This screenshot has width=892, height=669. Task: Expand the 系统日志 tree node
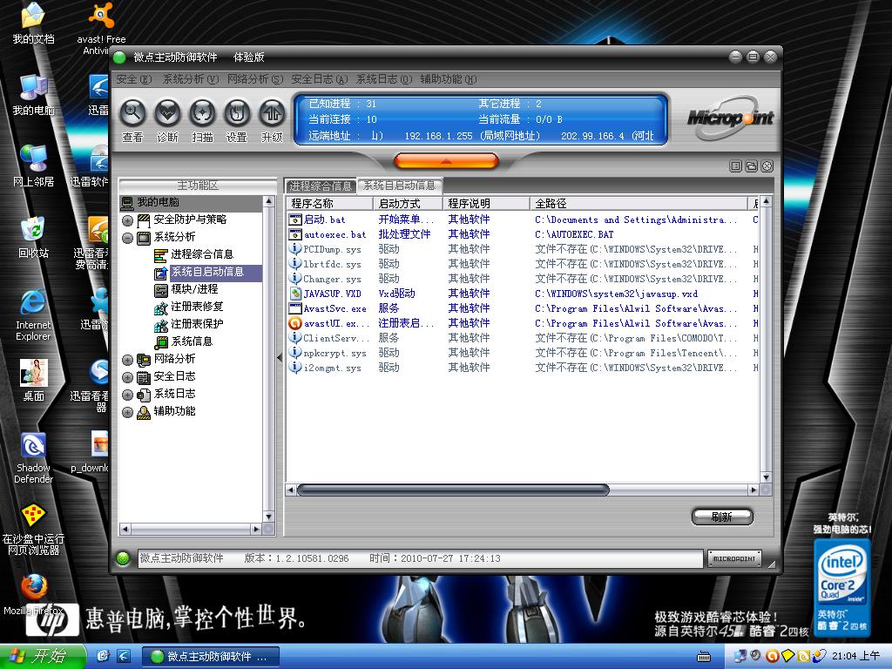tap(127, 395)
